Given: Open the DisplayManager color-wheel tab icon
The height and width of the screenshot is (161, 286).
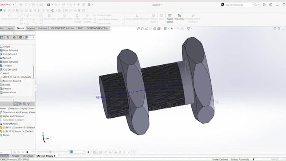Looking at the screenshot, I should [x=21, y=37].
